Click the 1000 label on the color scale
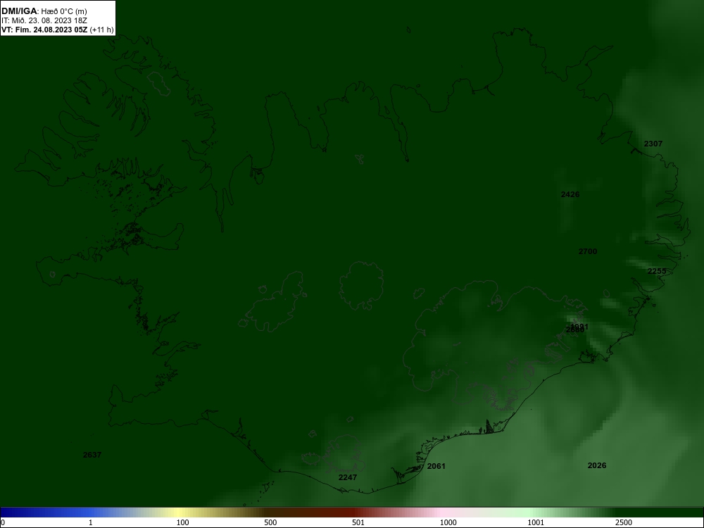 click(448, 522)
